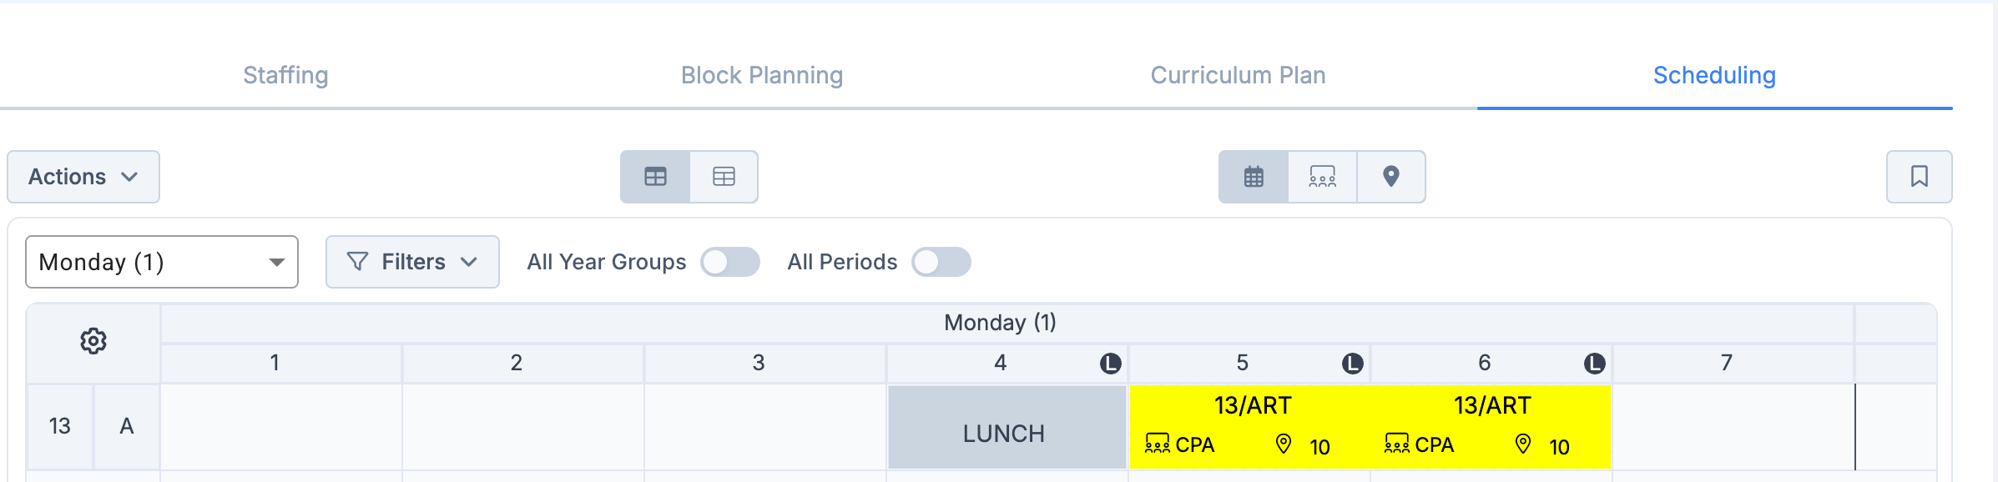Open the Monday (1) day selector
This screenshot has height=482, width=1998.
[x=162, y=262]
